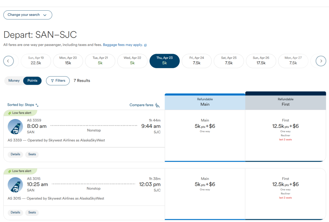The width and height of the screenshot is (329, 222).
Task: Expand the Change your search dropdown
Action: (28, 15)
